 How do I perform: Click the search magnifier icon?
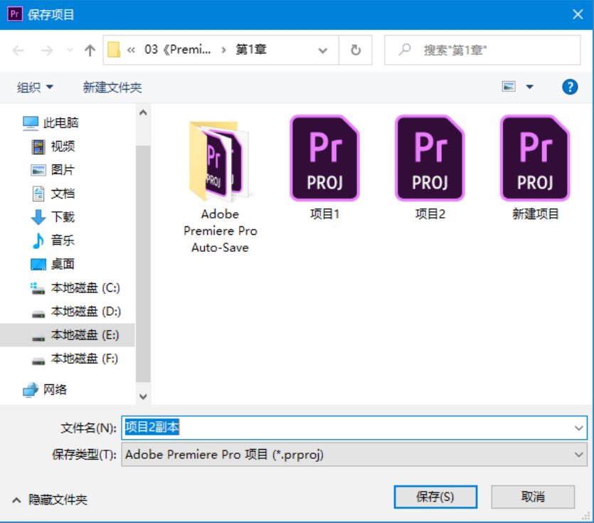405,50
